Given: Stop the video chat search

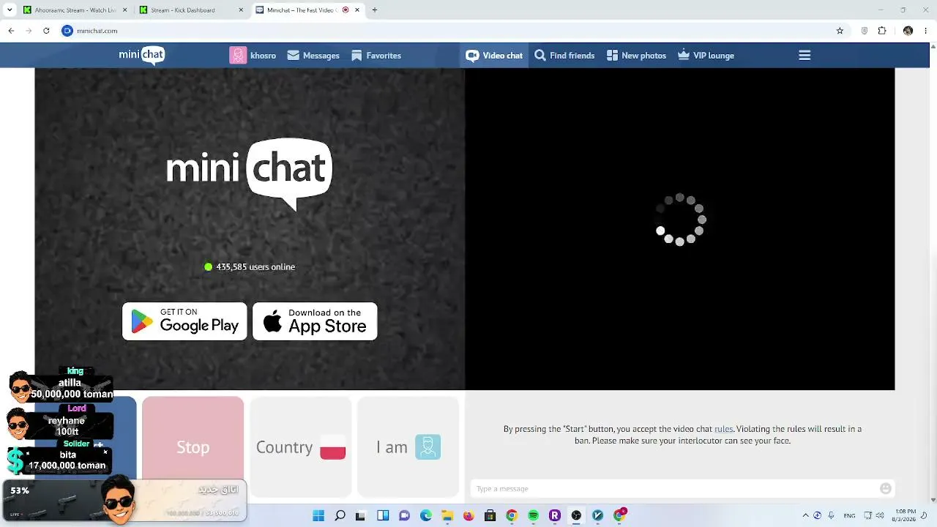Looking at the screenshot, I should tap(193, 447).
